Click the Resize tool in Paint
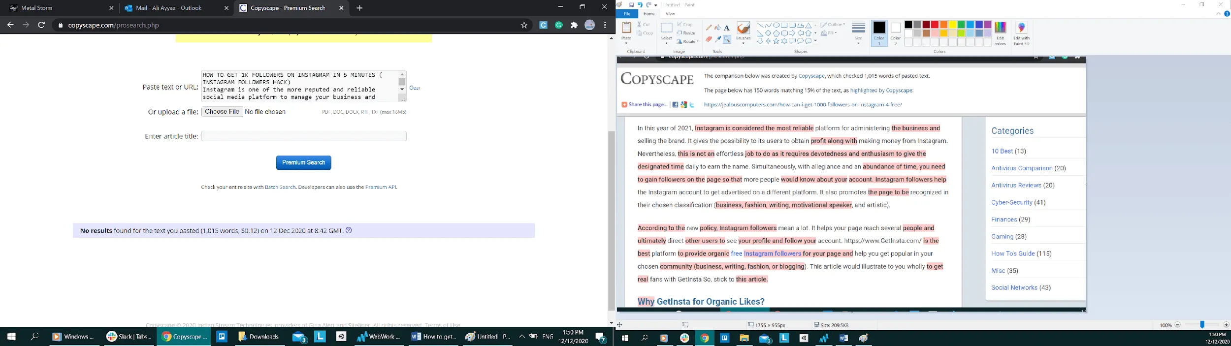 (686, 33)
